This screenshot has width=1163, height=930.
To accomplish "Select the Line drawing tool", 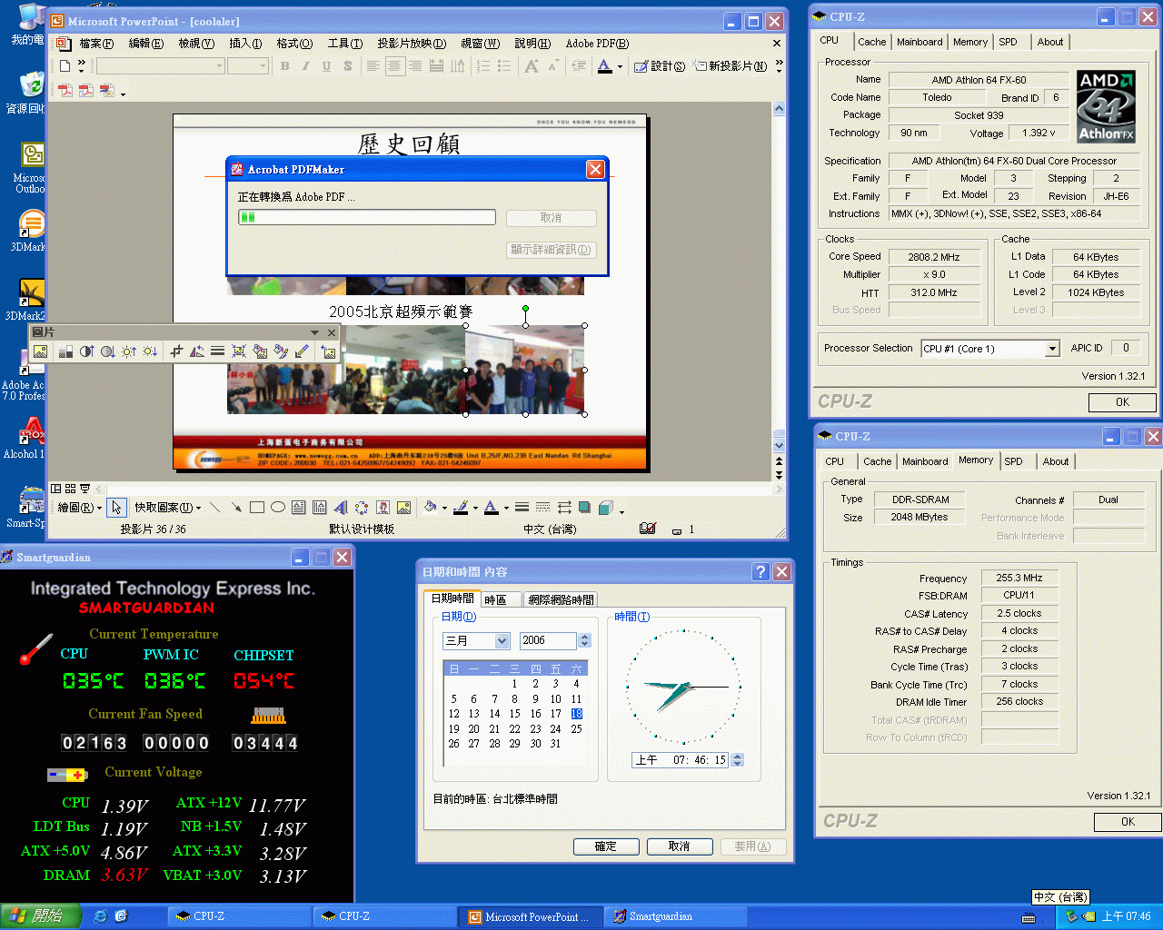I will (x=214, y=508).
